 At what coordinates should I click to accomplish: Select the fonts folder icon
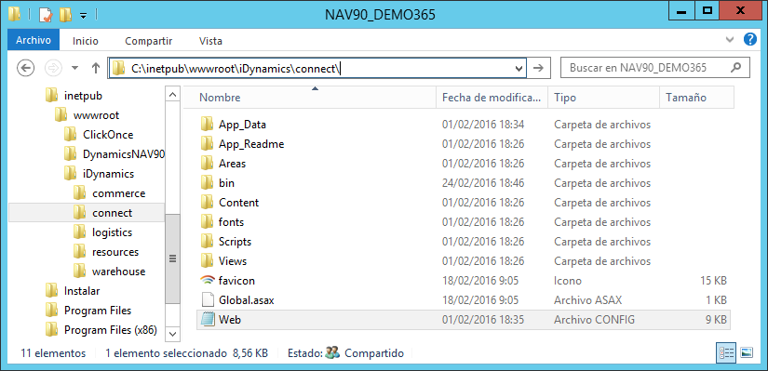click(208, 222)
